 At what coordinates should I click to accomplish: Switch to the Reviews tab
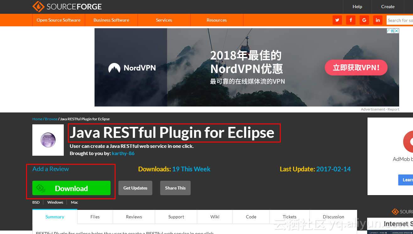[x=134, y=217]
